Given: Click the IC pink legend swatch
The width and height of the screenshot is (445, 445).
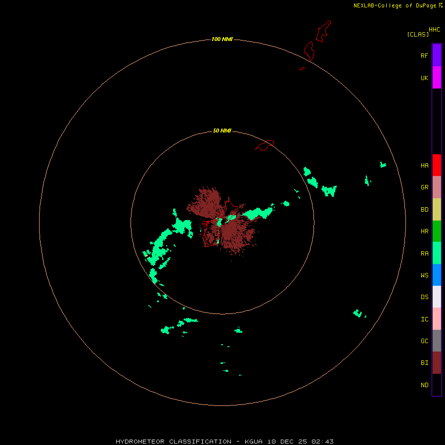Looking at the screenshot, I should click(437, 319).
